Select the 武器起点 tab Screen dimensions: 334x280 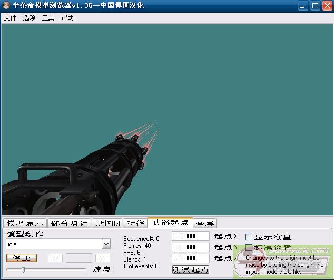coord(170,223)
